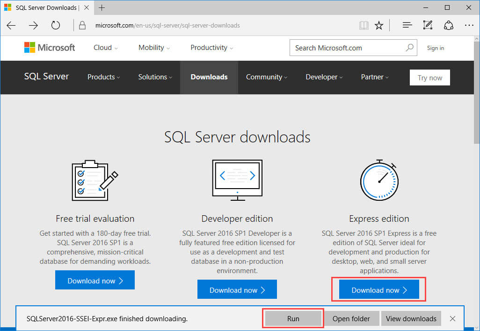The image size is (480, 331).
Task: Click the 'Developer edition' heading
Action: pos(237,218)
